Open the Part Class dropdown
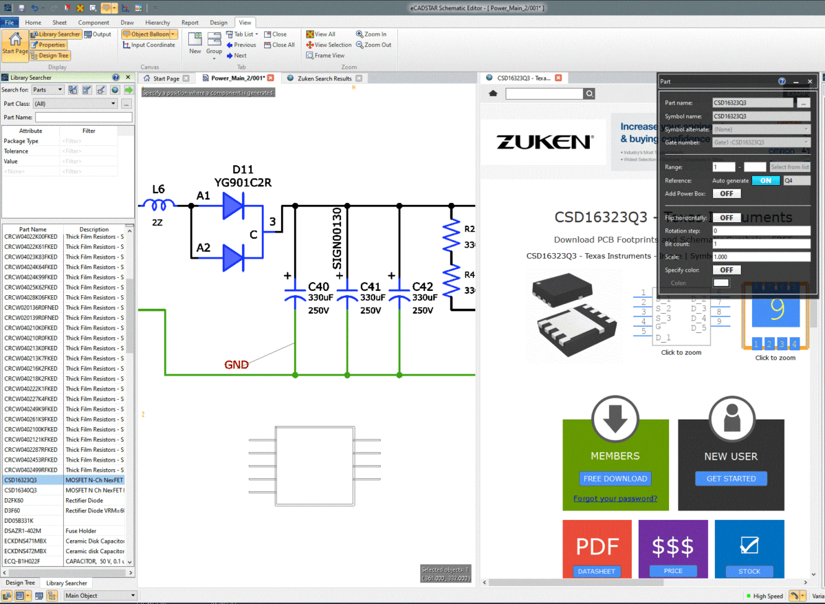 pyautogui.click(x=113, y=103)
